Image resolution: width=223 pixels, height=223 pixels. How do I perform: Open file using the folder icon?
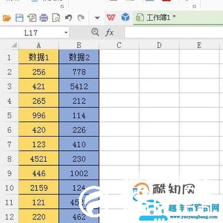[7, 18]
